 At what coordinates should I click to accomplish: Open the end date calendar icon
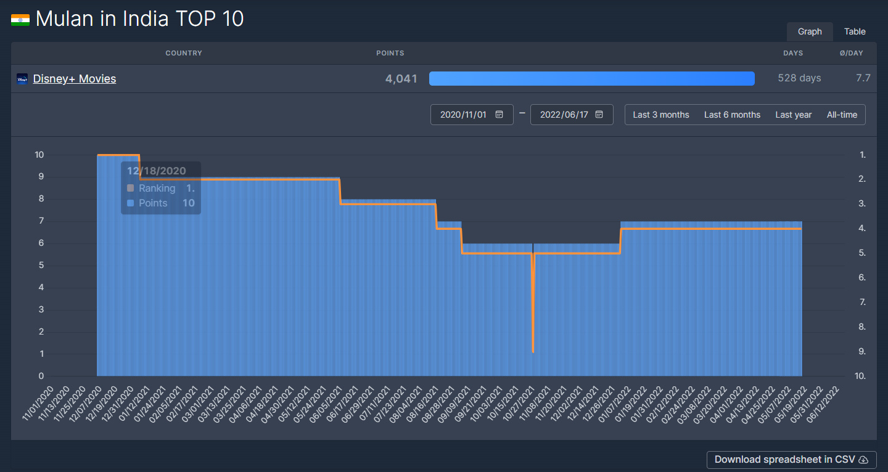tap(599, 115)
